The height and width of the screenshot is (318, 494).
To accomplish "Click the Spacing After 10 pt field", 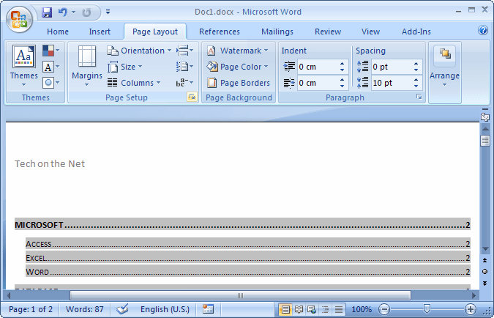I will tap(392, 83).
